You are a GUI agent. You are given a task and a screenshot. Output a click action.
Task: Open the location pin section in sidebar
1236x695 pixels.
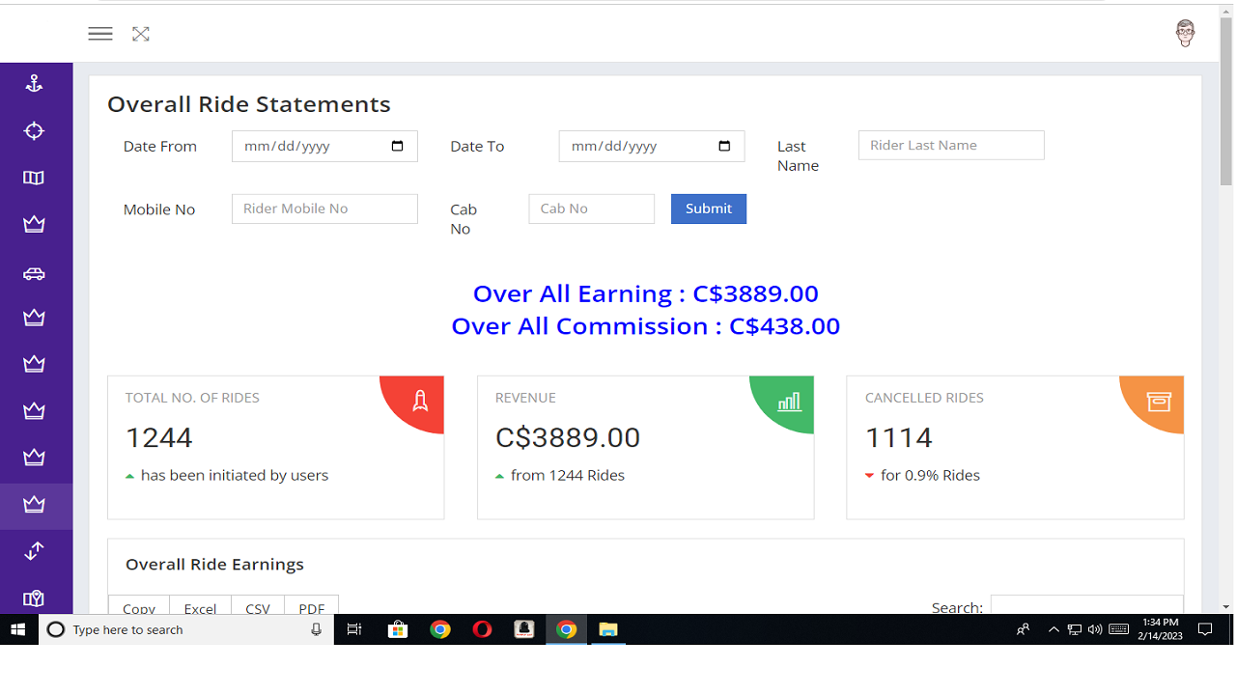36,598
